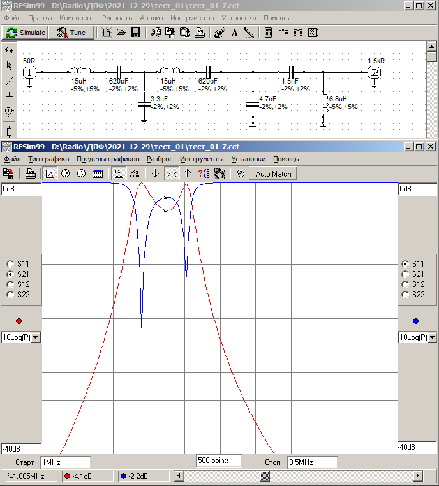Open the Пределы графиков menu
This screenshot has width=439, height=486.
[x=108, y=159]
